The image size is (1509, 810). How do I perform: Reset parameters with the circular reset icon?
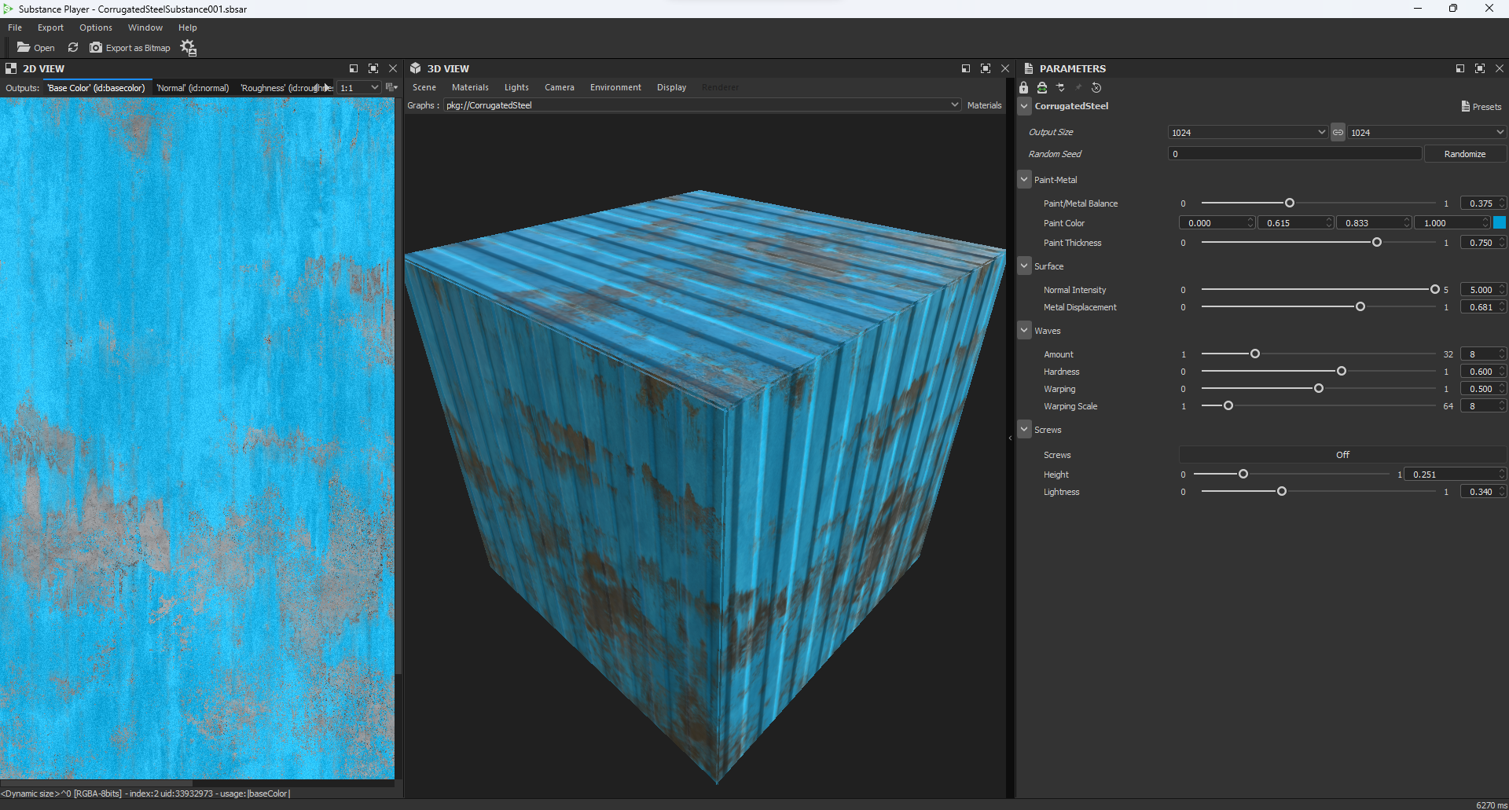click(1096, 88)
